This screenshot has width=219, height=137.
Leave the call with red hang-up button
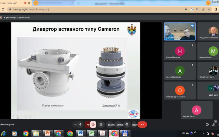click(142, 125)
